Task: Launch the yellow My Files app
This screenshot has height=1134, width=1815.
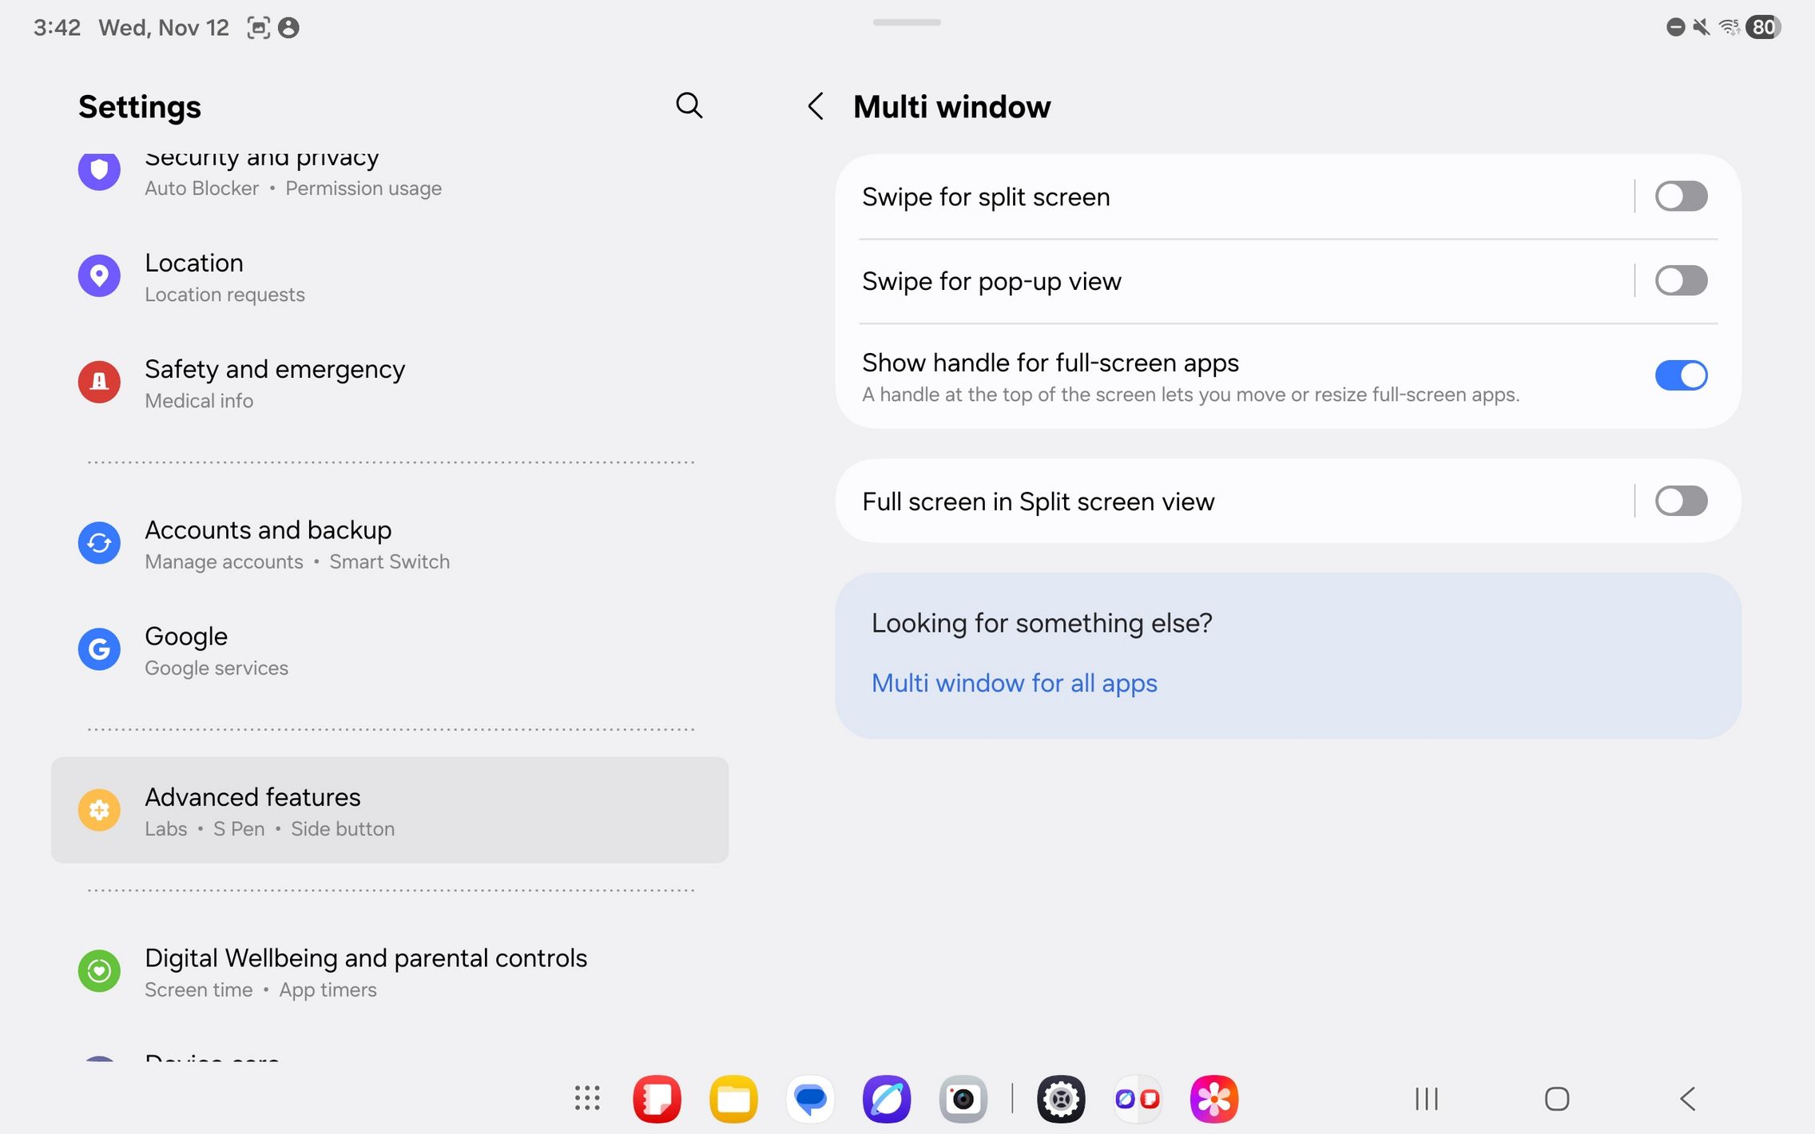Action: [x=733, y=1099]
